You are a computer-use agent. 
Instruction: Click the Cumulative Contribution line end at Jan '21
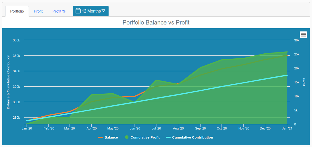coord(287,75)
